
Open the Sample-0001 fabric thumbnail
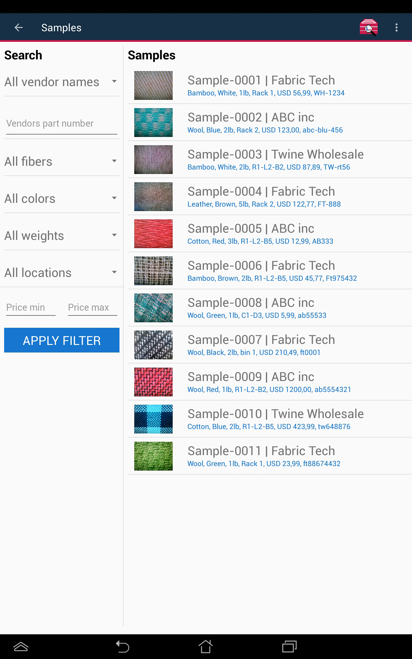click(153, 85)
